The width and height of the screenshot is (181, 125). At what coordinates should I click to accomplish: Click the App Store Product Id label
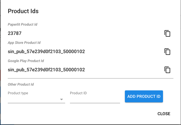click(24, 43)
